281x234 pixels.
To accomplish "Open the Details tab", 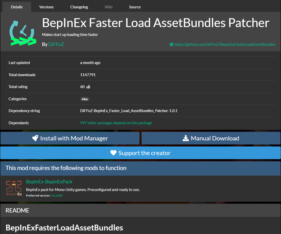I will [17, 7].
